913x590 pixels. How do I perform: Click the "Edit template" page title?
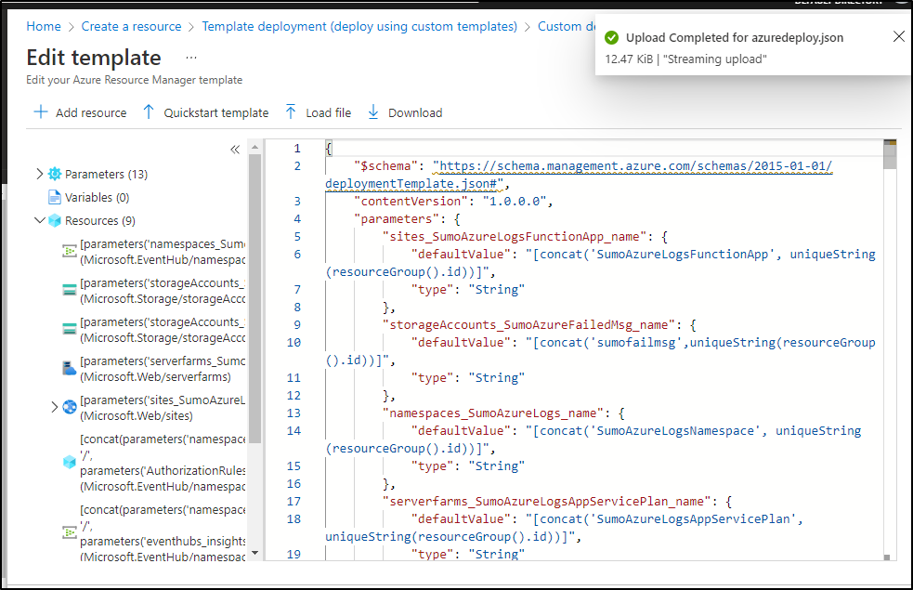94,58
